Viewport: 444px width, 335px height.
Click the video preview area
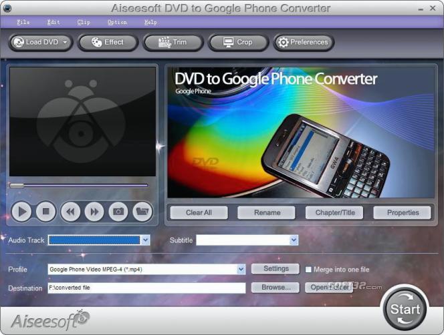[x=82, y=121]
